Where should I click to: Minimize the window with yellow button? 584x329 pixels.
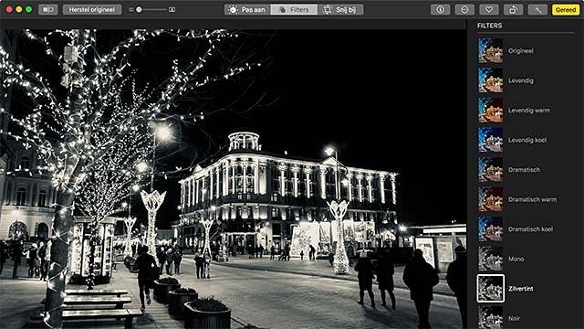tap(19, 10)
